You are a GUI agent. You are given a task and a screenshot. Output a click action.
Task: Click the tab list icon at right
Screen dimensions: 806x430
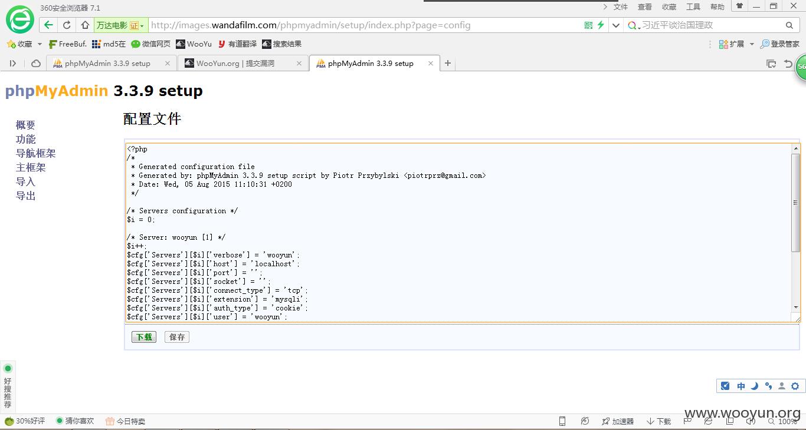(x=771, y=64)
